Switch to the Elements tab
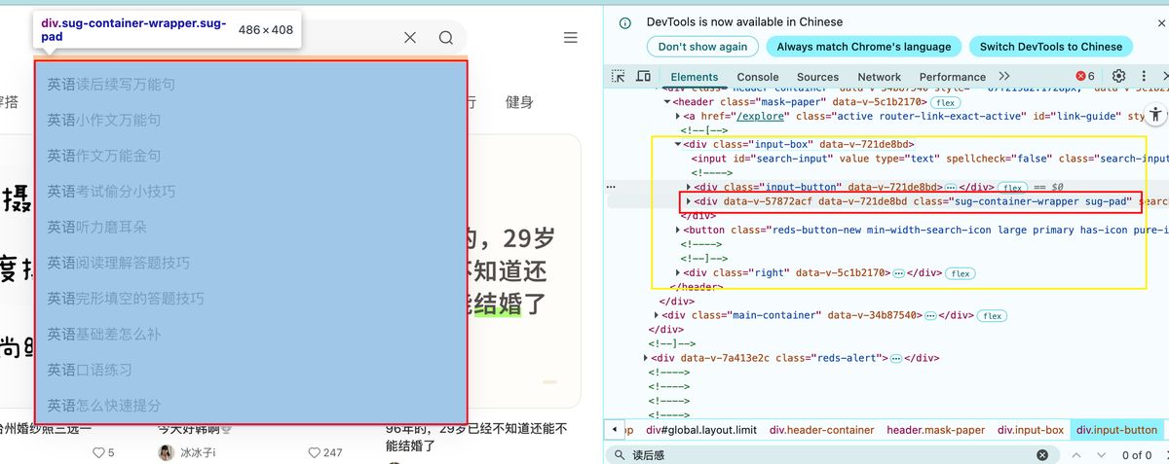Viewport: 1169px width, 464px height. [694, 77]
